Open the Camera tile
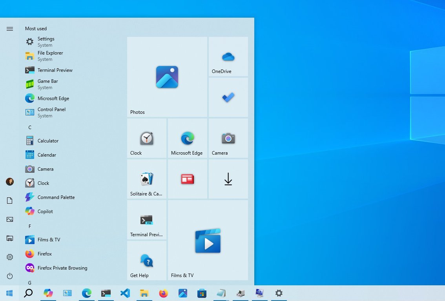This screenshot has height=301, width=445. (x=228, y=138)
